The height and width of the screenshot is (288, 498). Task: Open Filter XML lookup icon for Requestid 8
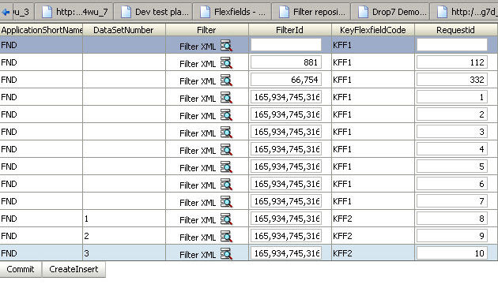[226, 219]
